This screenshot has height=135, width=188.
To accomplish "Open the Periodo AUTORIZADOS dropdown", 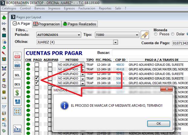I will [x=59, y=35].
